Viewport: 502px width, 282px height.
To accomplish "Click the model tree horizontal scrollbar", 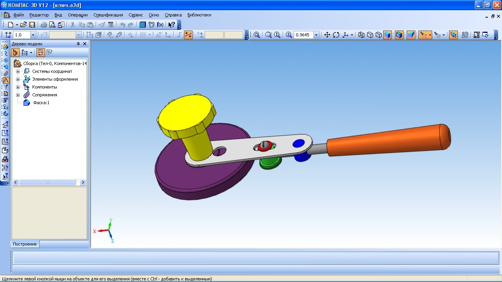I will click(x=47, y=183).
